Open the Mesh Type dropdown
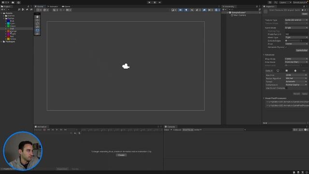Viewport: 309px width, 174px height. tap(296, 37)
